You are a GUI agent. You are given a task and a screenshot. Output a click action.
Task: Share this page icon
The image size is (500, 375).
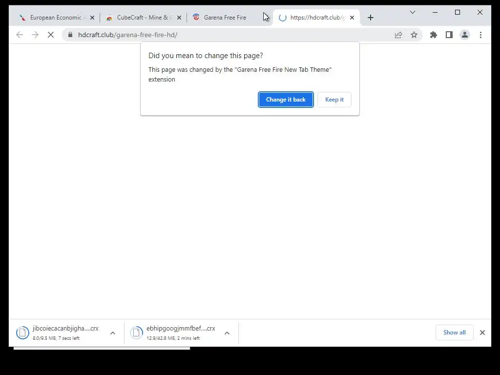398,35
